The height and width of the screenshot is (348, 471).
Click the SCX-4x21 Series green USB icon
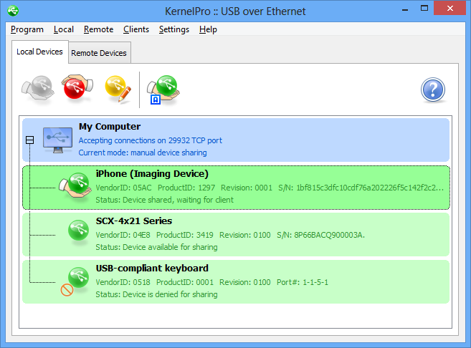[x=78, y=231]
